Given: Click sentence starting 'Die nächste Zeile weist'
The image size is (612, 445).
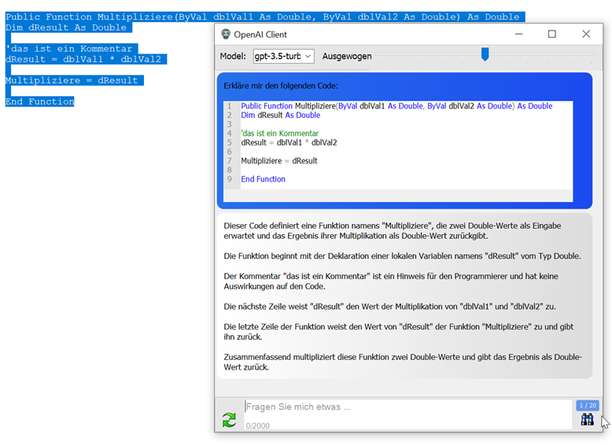Looking at the screenshot, I should (389, 307).
